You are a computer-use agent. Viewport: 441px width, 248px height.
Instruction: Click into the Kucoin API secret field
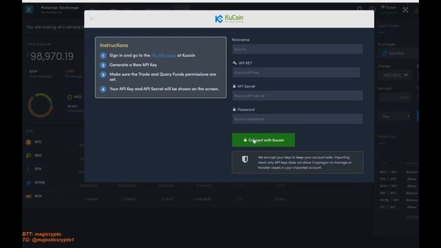point(297,96)
